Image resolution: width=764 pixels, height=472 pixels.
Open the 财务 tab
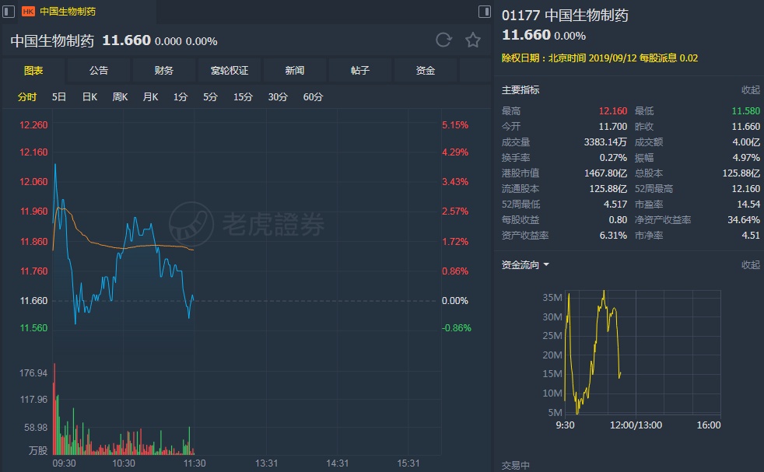pos(164,71)
